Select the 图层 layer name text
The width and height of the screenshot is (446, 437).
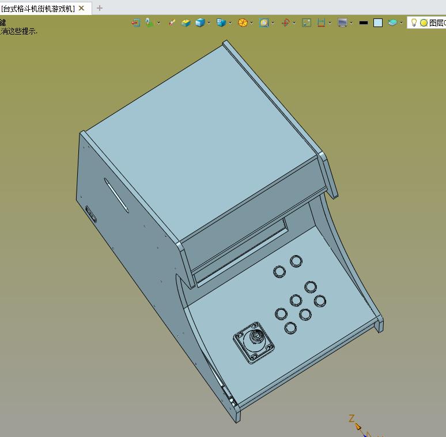(x=436, y=22)
